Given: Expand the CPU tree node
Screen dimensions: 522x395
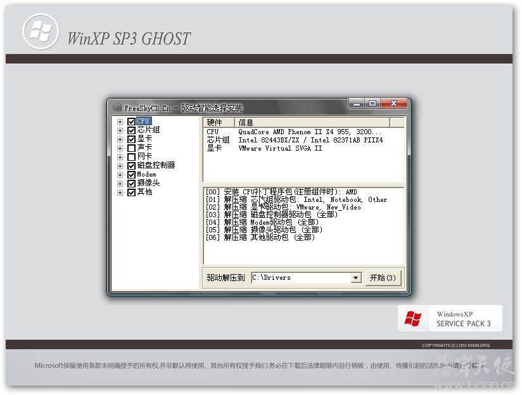Looking at the screenshot, I should tap(120, 122).
